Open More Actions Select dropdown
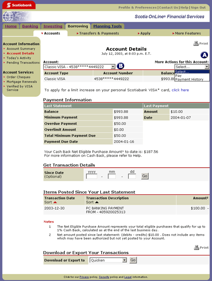This screenshot has height=281, width=212. tap(192, 67)
